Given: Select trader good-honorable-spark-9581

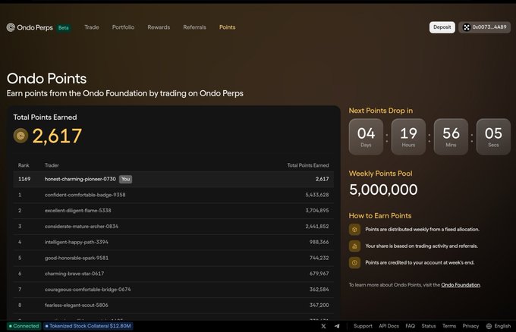Looking at the screenshot, I should pyautogui.click(x=77, y=258).
